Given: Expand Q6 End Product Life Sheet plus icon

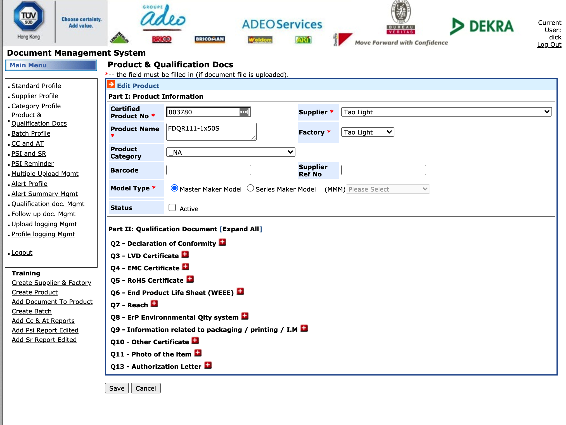Looking at the screenshot, I should click(240, 291).
